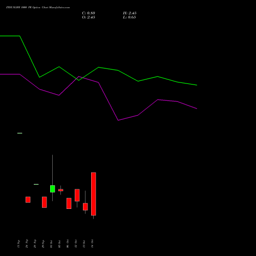Select the 05 Oct date label
This screenshot has width=256, height=256.
[59, 244]
